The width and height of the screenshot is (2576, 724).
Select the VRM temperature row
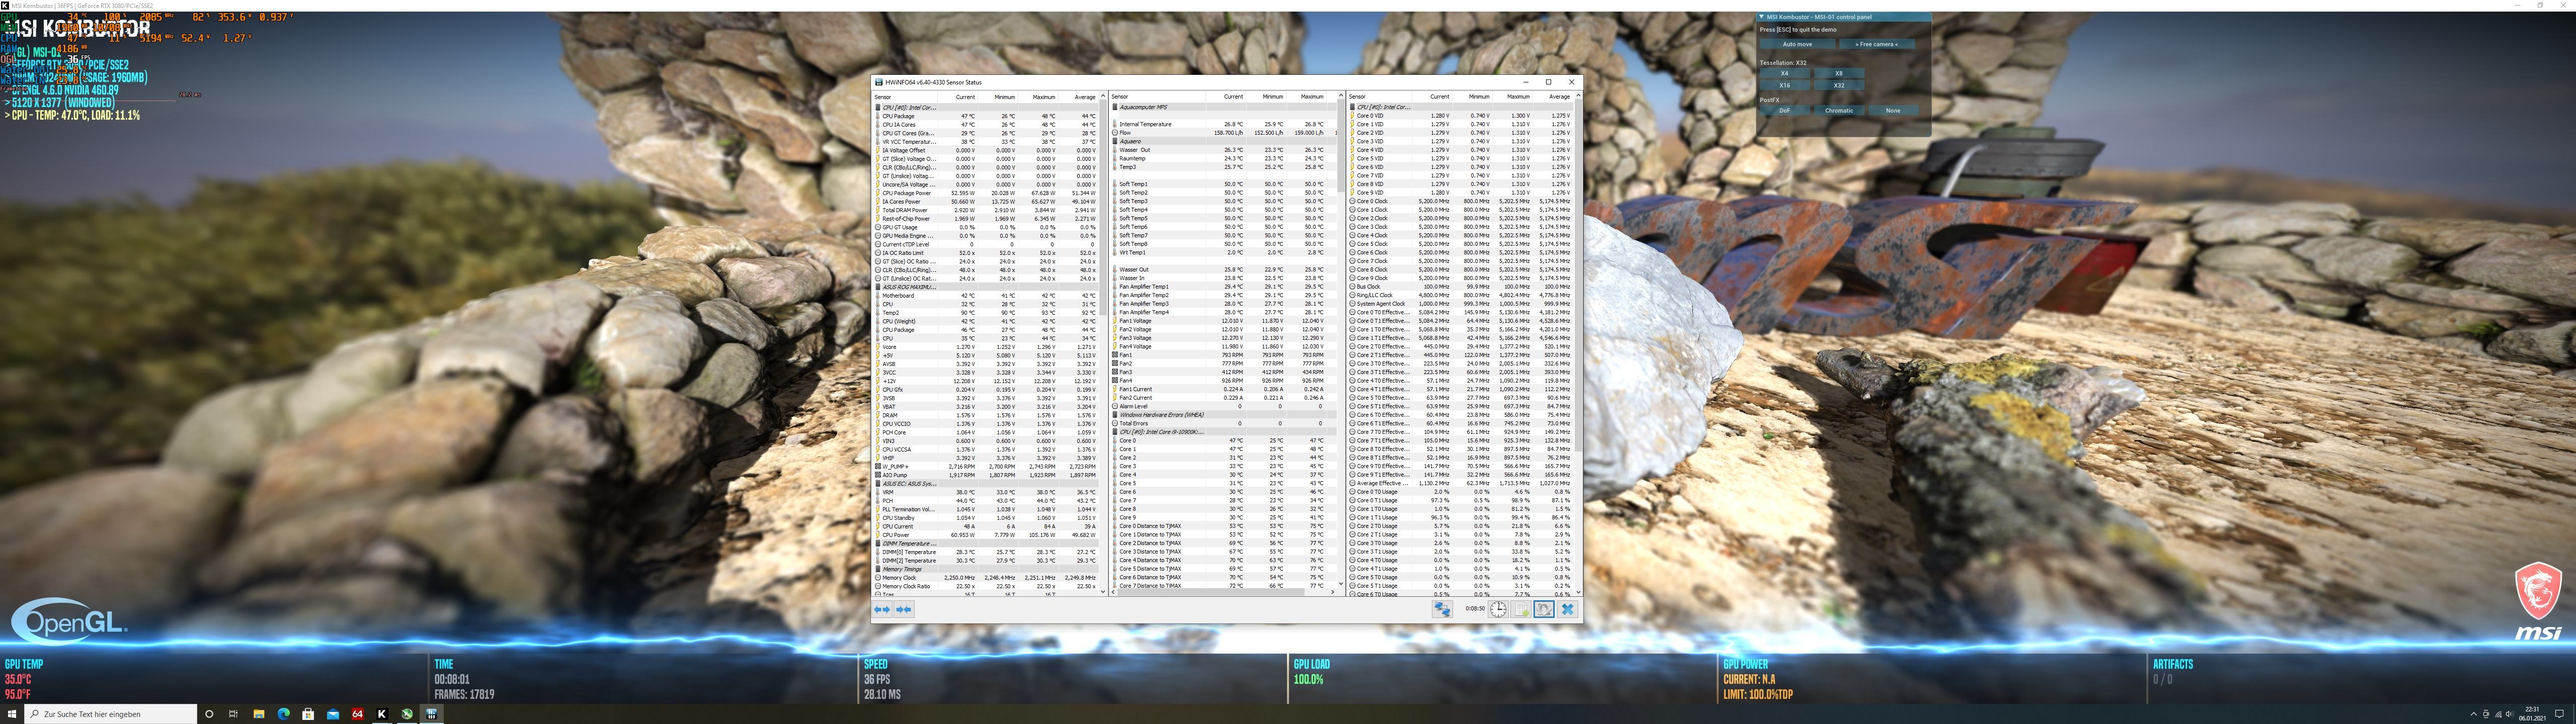coord(986,492)
